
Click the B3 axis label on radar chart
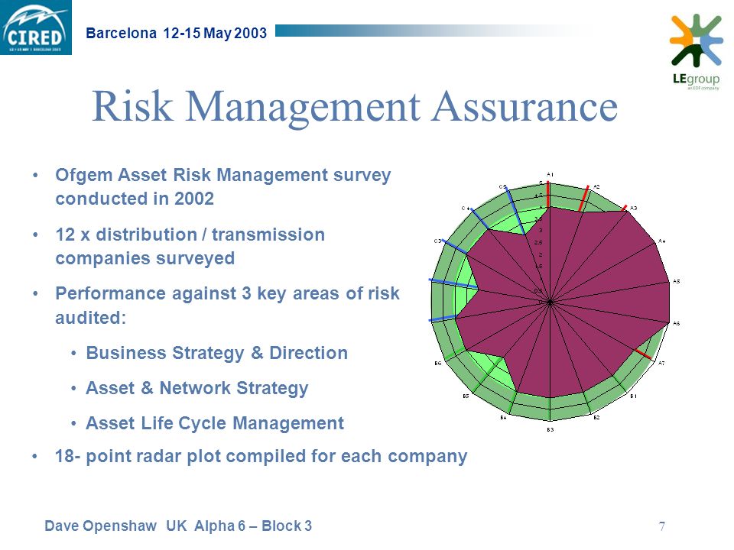(550, 429)
